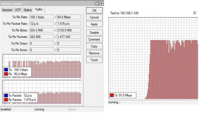The image size is (199, 113).
Task: Click the Rx Bytes value field
Action: coord(69,30)
